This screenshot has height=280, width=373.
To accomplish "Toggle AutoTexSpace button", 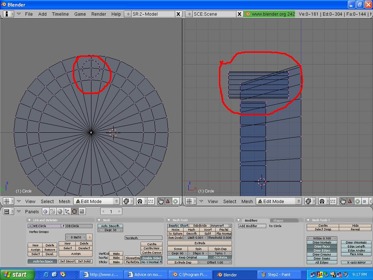I will click(x=43, y=261).
